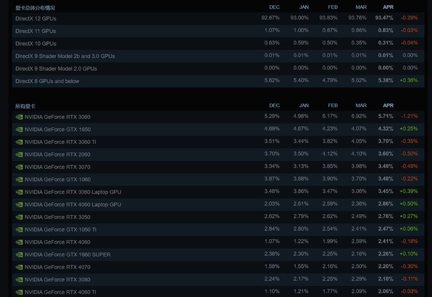Open NVIDIA GeForce RTX 4060 Ti entry
The width and height of the screenshot is (432, 297).
tap(218, 292)
